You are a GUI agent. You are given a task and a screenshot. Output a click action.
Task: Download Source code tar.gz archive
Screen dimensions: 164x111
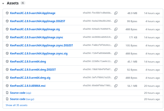point(22,99)
